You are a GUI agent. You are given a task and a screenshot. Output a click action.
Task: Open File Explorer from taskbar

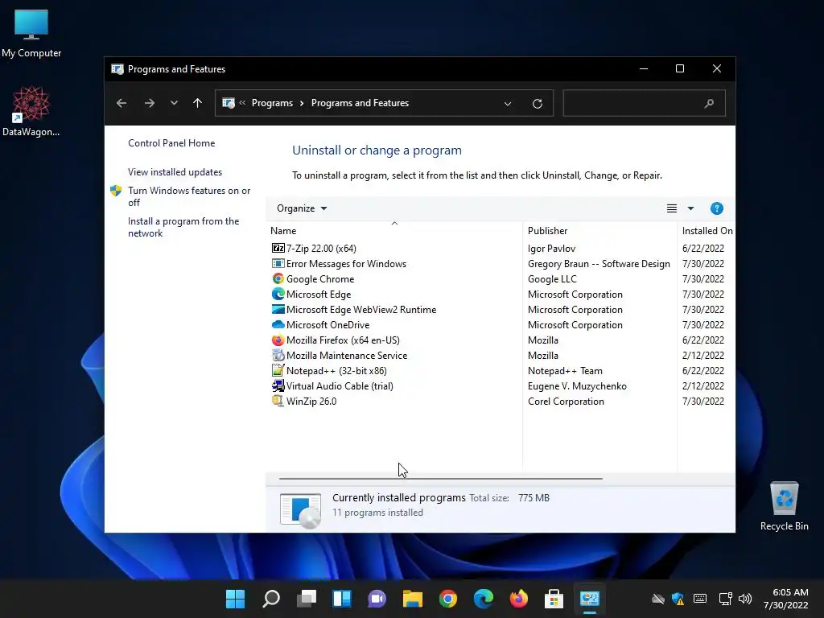pyautogui.click(x=413, y=599)
